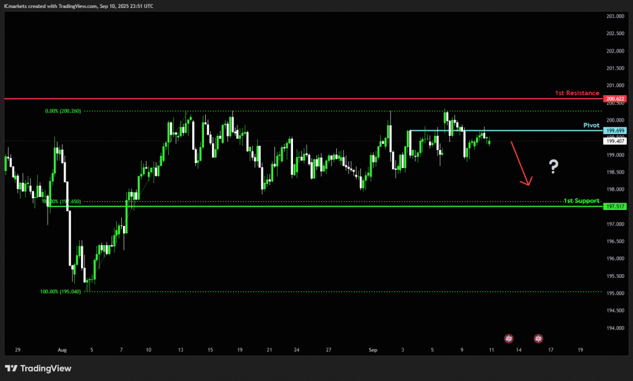Click date '7' on the time axis
The image size is (633, 381).
(121, 350)
